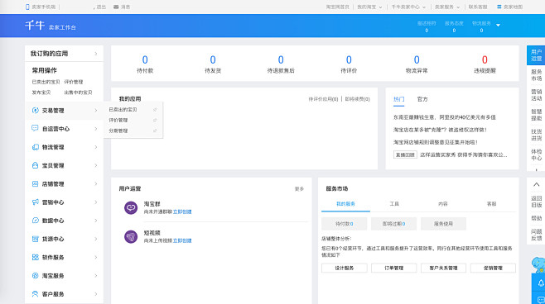
Task: Open 分期管理 in the flyout menu
Action: 118,131
